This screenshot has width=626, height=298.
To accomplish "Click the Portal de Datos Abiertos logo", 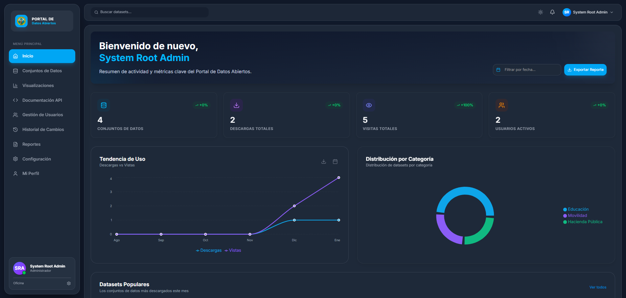I will [21, 21].
